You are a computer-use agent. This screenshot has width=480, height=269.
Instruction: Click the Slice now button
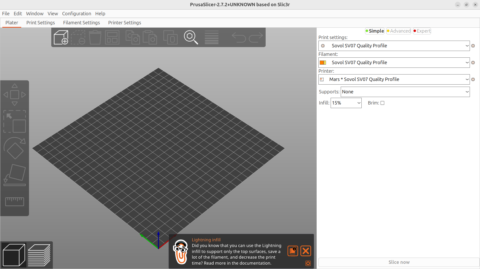coord(399,262)
